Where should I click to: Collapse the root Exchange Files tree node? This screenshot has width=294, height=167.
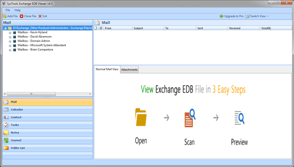coord(5,28)
